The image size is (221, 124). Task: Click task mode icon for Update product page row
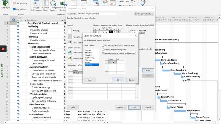pos(18,97)
